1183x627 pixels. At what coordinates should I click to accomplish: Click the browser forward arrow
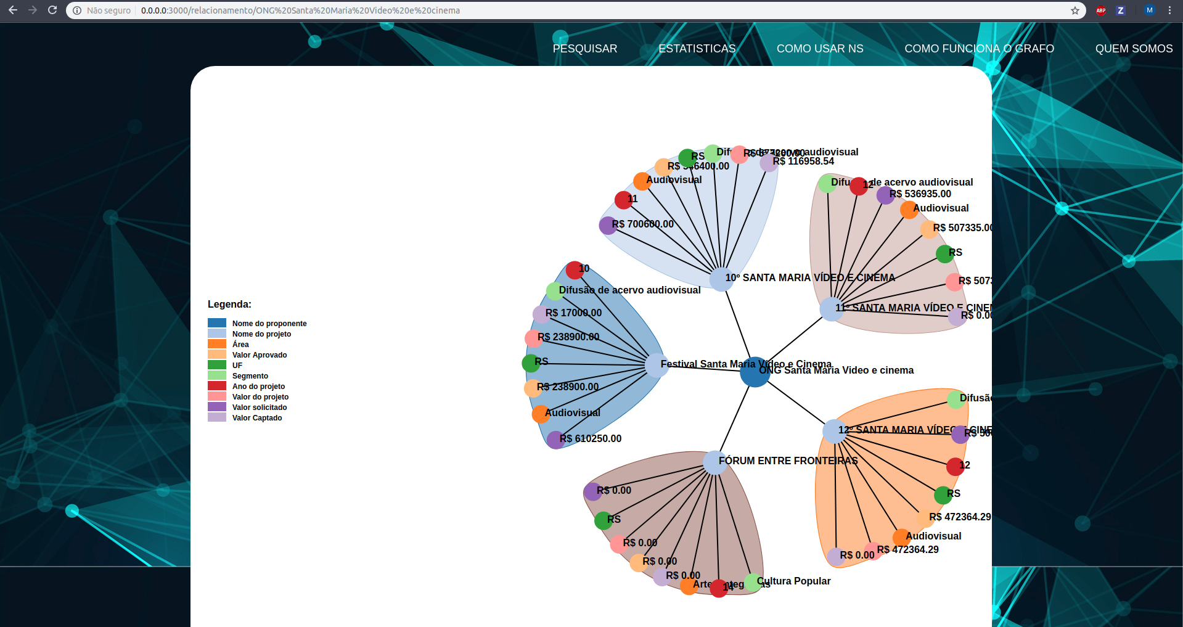click(x=33, y=10)
